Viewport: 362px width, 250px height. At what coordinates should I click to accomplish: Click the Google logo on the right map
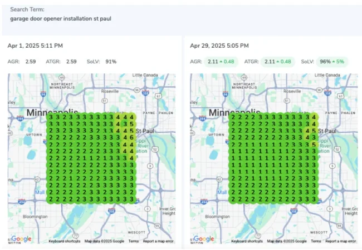tap(204, 239)
